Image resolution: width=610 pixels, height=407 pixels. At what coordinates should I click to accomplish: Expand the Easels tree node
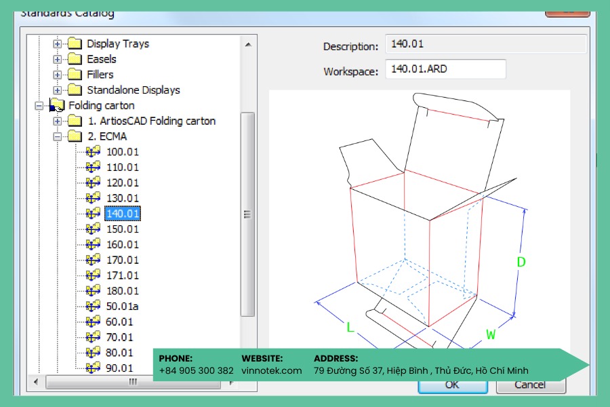tap(57, 59)
